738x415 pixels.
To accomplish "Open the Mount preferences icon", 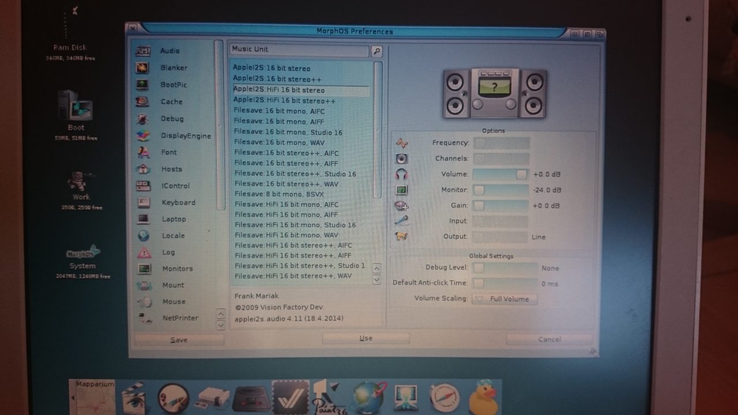I will [x=144, y=285].
